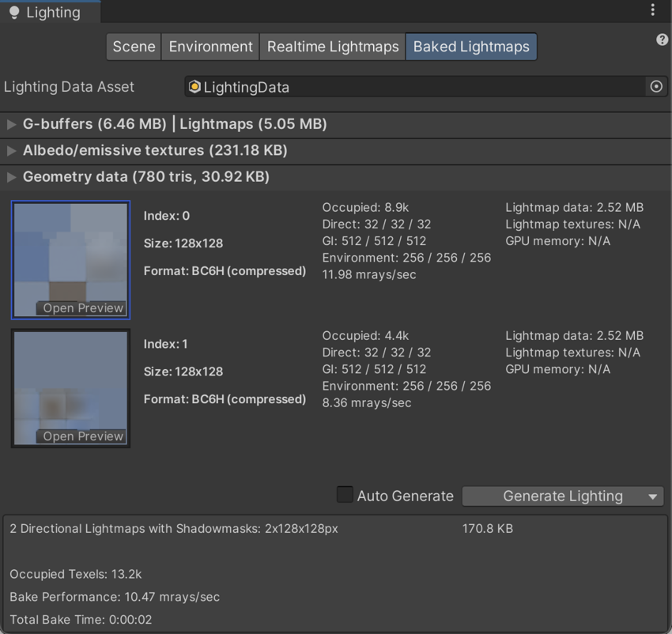Open the Lighting window kebab options menu
Viewport: 672px width, 634px height.
tap(652, 10)
